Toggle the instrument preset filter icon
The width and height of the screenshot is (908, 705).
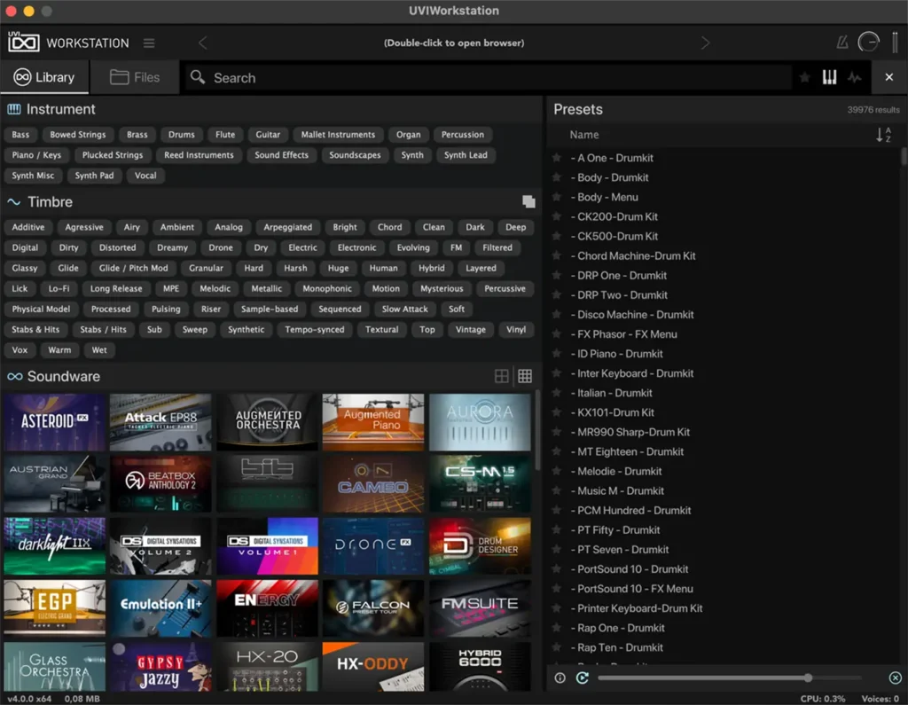click(x=829, y=77)
